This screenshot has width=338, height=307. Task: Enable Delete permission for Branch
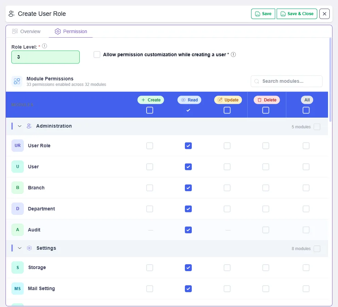tap(266, 188)
